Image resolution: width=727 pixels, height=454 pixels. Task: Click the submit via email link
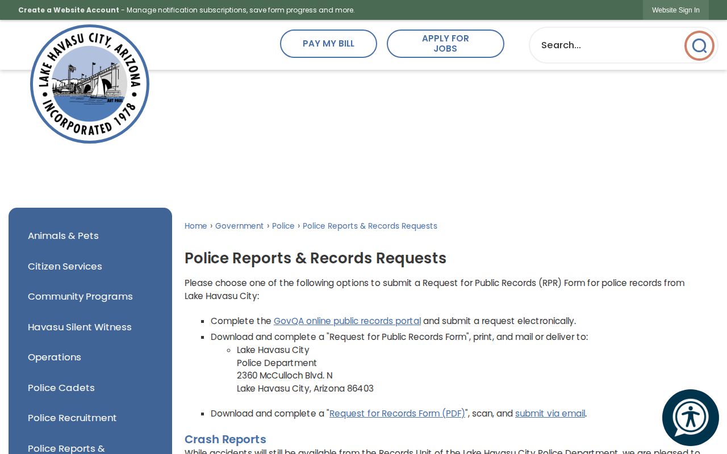tap(550, 414)
